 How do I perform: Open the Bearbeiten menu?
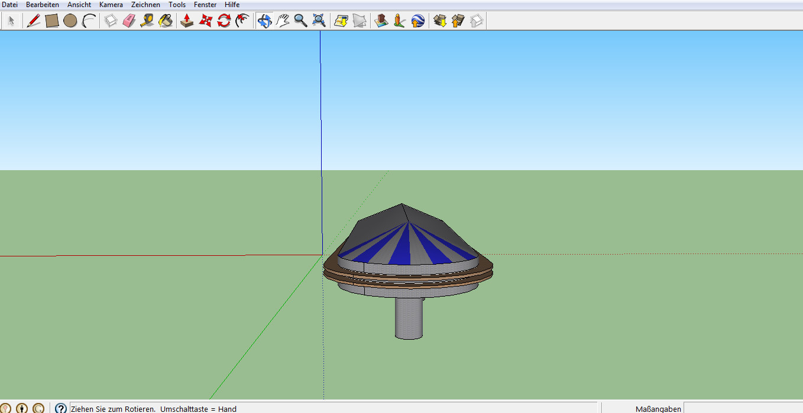click(x=43, y=5)
